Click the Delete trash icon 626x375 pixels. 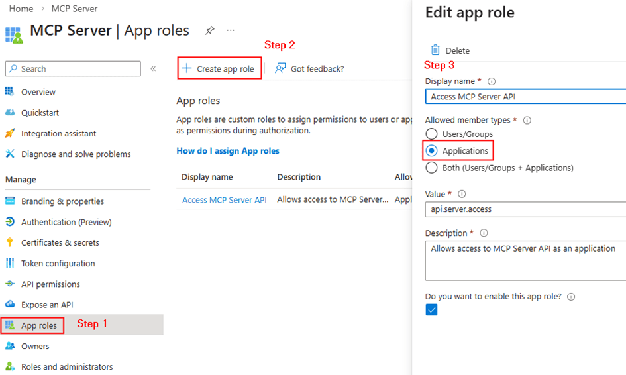point(435,50)
